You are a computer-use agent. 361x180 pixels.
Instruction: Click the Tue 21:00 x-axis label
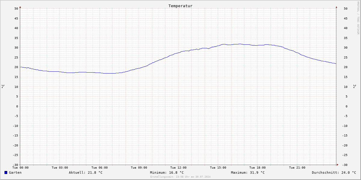click(x=297, y=168)
